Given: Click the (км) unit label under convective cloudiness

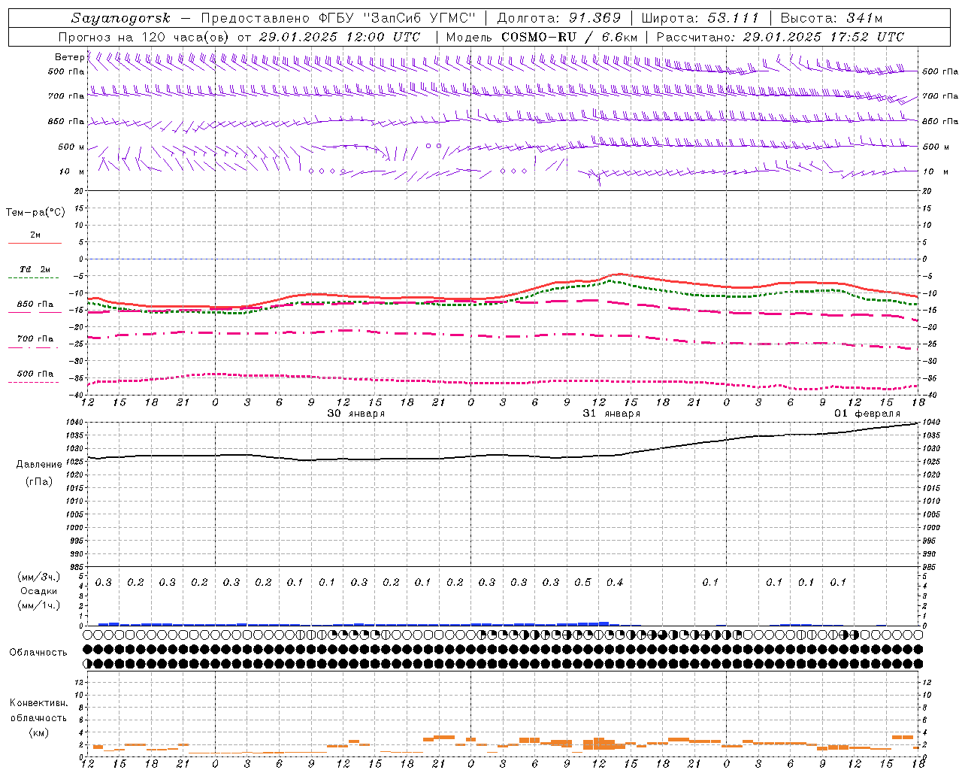Looking at the screenshot, I should (x=38, y=732).
